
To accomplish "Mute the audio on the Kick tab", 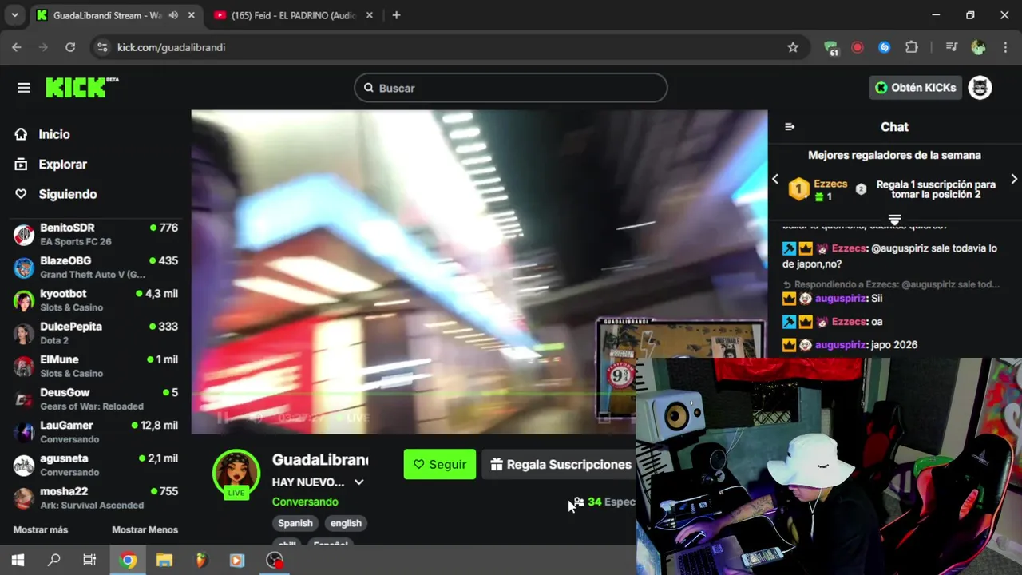I will click(x=173, y=15).
